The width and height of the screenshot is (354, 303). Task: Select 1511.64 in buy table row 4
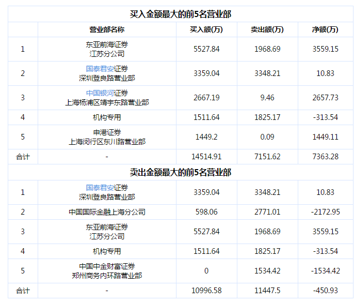tap(206, 117)
